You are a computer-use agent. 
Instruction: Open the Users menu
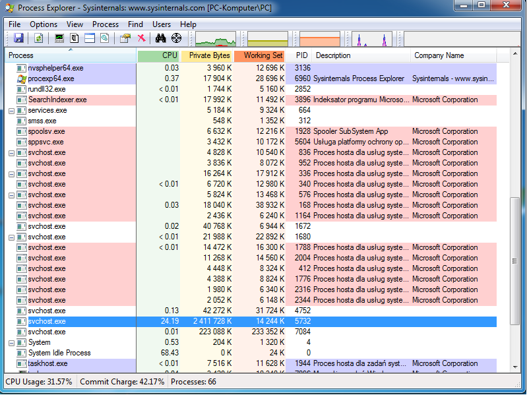pyautogui.click(x=162, y=24)
